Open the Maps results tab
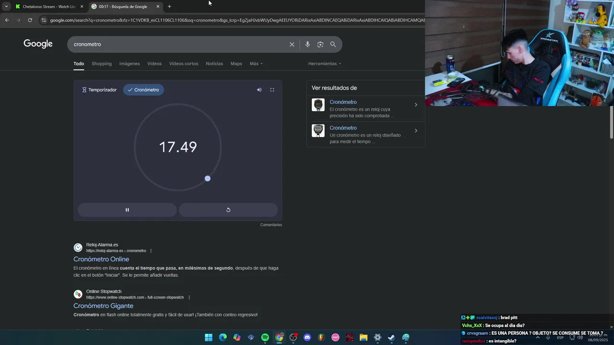Image resolution: width=614 pixels, height=345 pixels. 236,64
